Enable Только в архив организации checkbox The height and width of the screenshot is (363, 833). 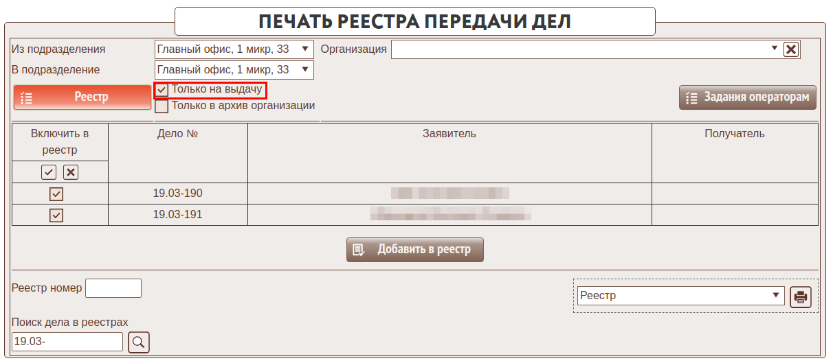pos(162,106)
